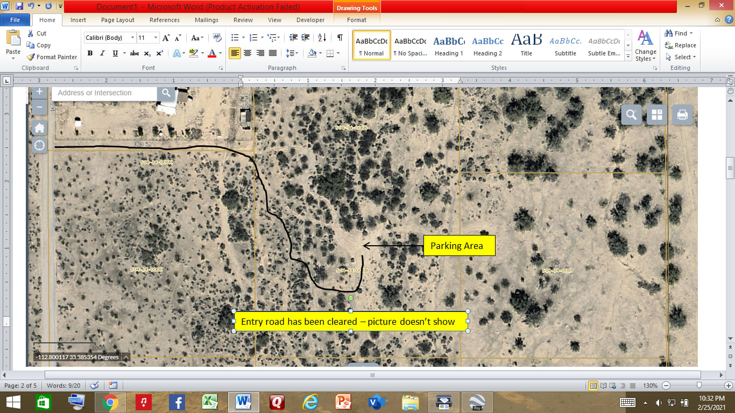Click the Clear Formatting icon
Image resolution: width=735 pixels, height=413 pixels.
[x=217, y=38]
